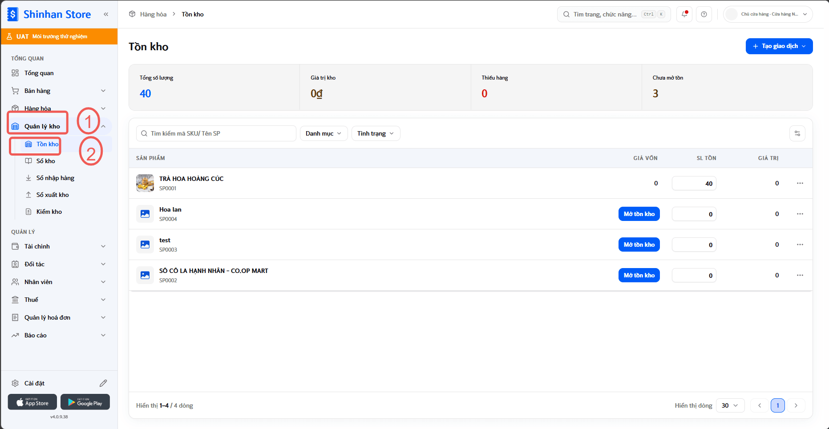The image size is (829, 429).
Task: Go to previous page arrow
Action: tap(760, 405)
